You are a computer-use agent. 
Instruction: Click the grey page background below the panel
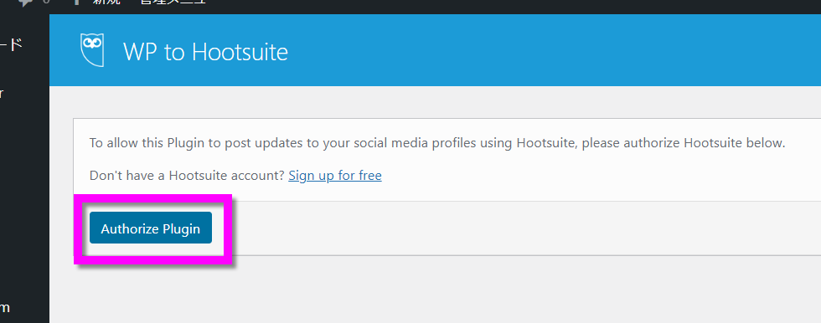(435, 293)
